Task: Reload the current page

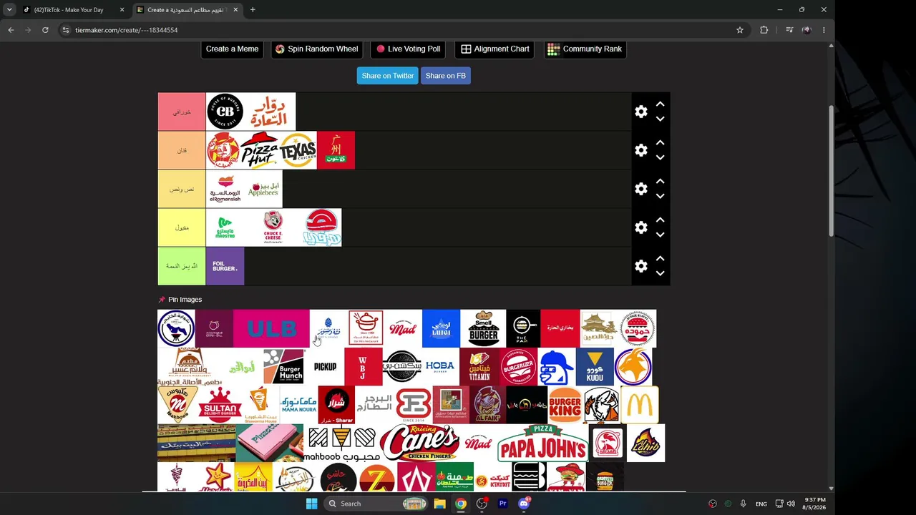Action: (45, 30)
